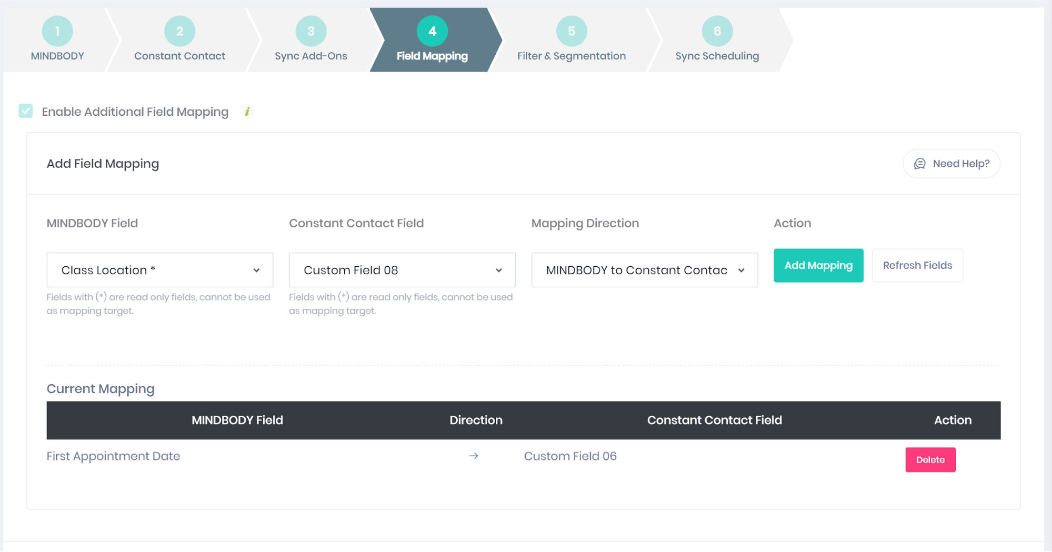Expand the MINDBODY Field dropdown
This screenshot has height=552, width=1052.
click(x=160, y=270)
